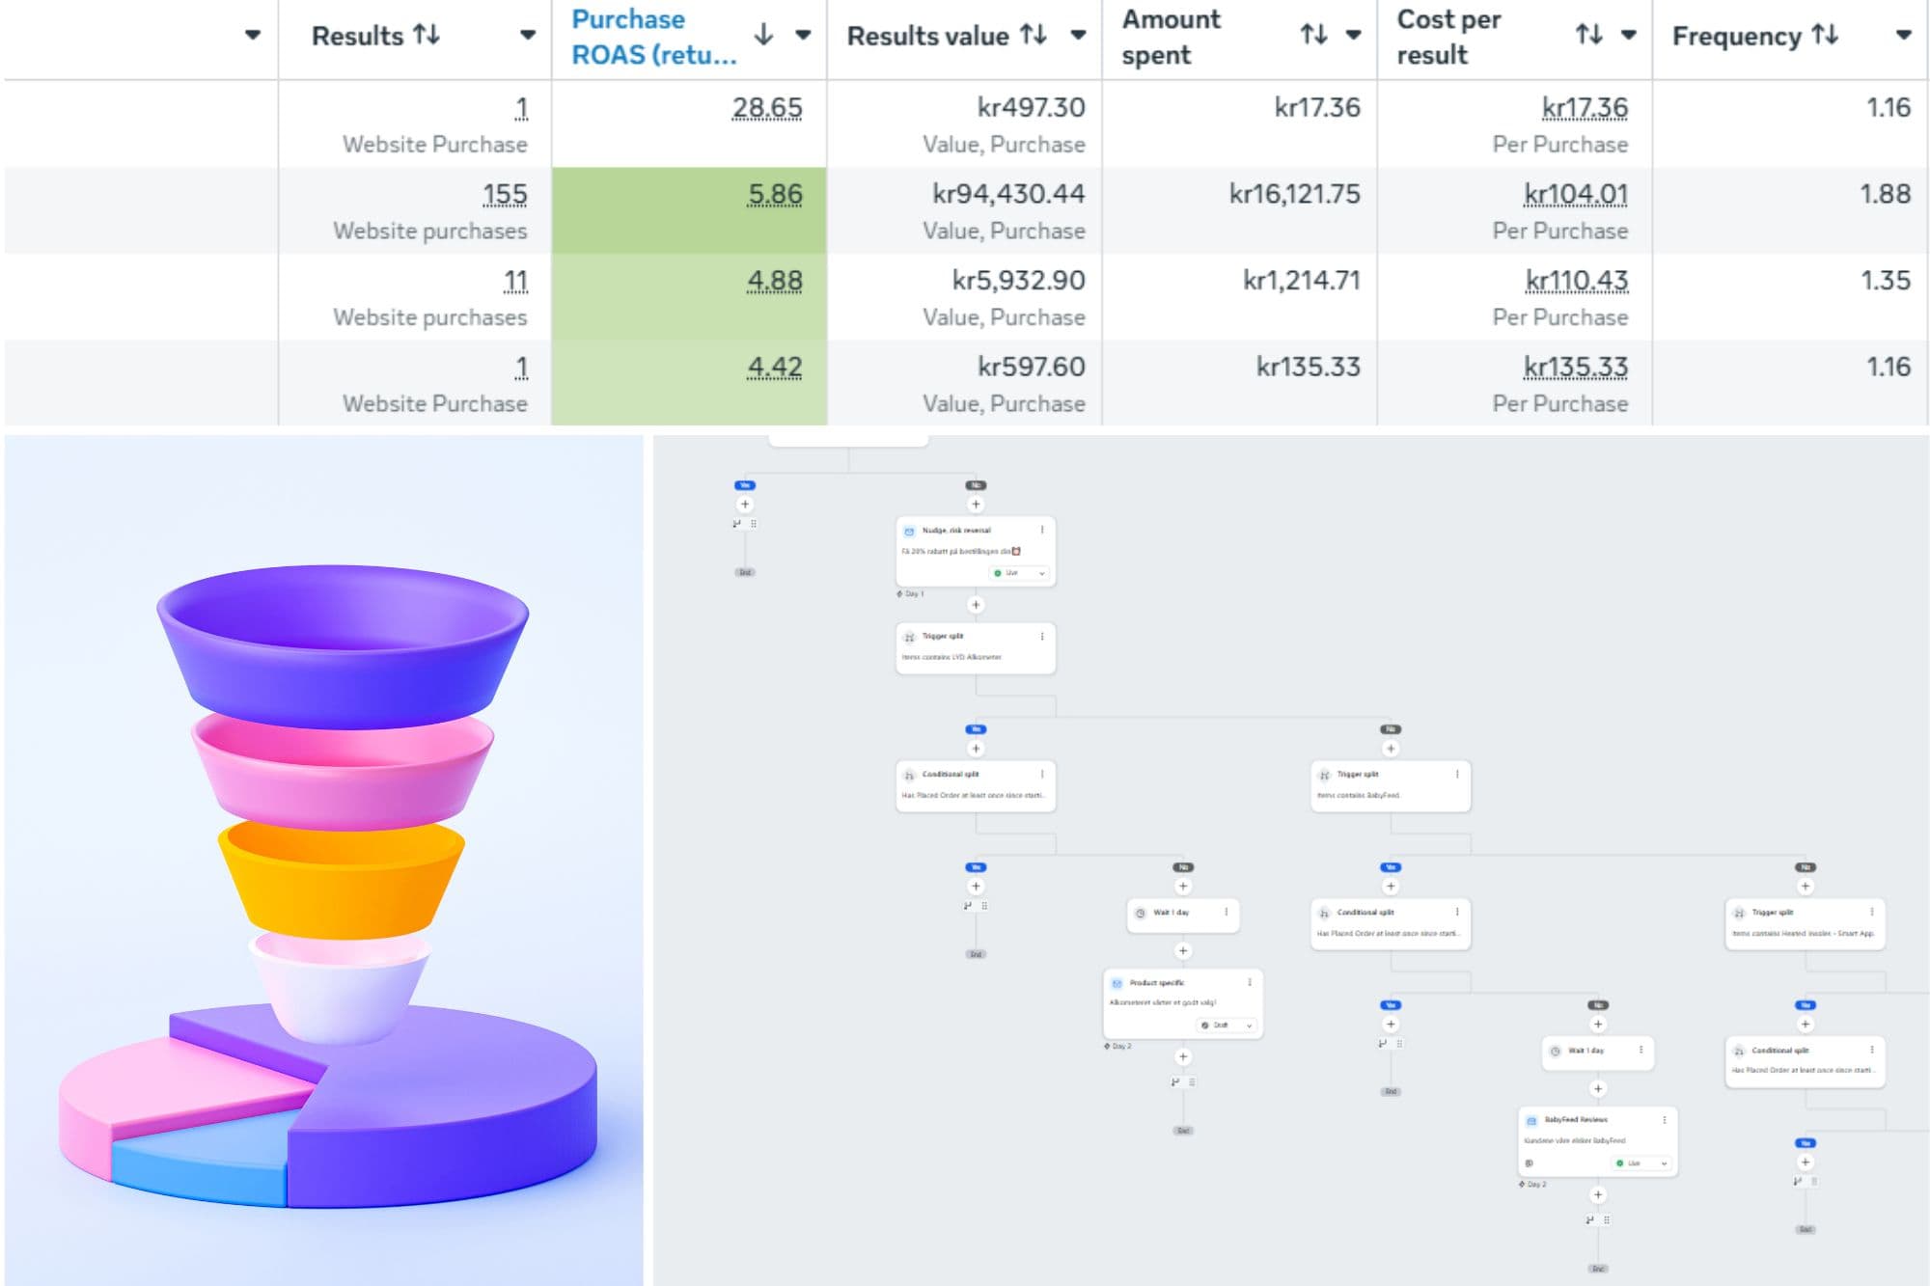Viewport: 1930px width, 1286px height.
Task: Click the 155 website purchases result
Action: click(505, 195)
